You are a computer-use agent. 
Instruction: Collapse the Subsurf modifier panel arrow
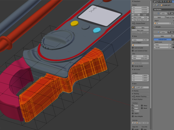[x=155, y=32]
